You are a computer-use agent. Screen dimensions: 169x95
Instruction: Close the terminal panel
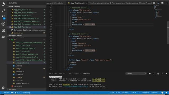167,73
